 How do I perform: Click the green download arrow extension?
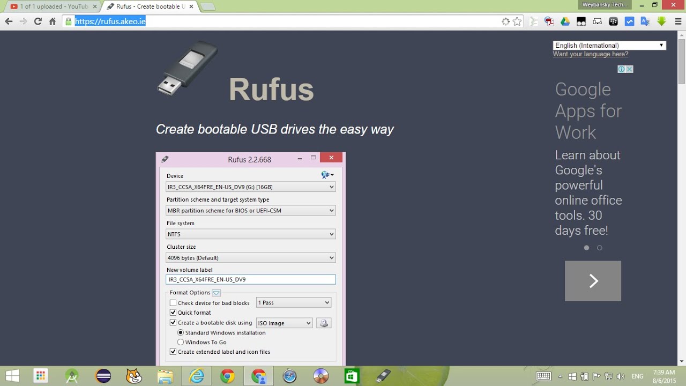click(x=661, y=21)
